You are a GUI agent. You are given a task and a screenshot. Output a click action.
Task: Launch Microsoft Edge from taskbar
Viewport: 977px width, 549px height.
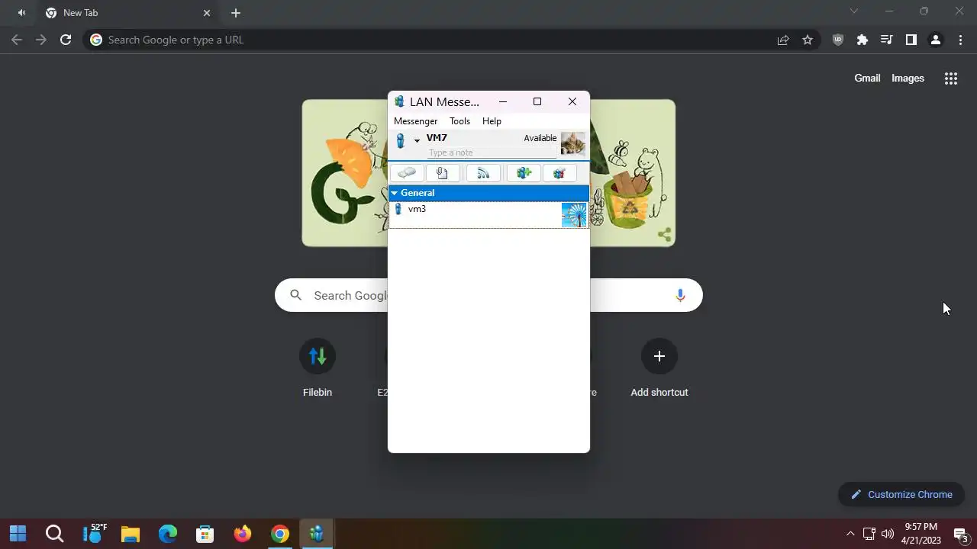(168, 534)
